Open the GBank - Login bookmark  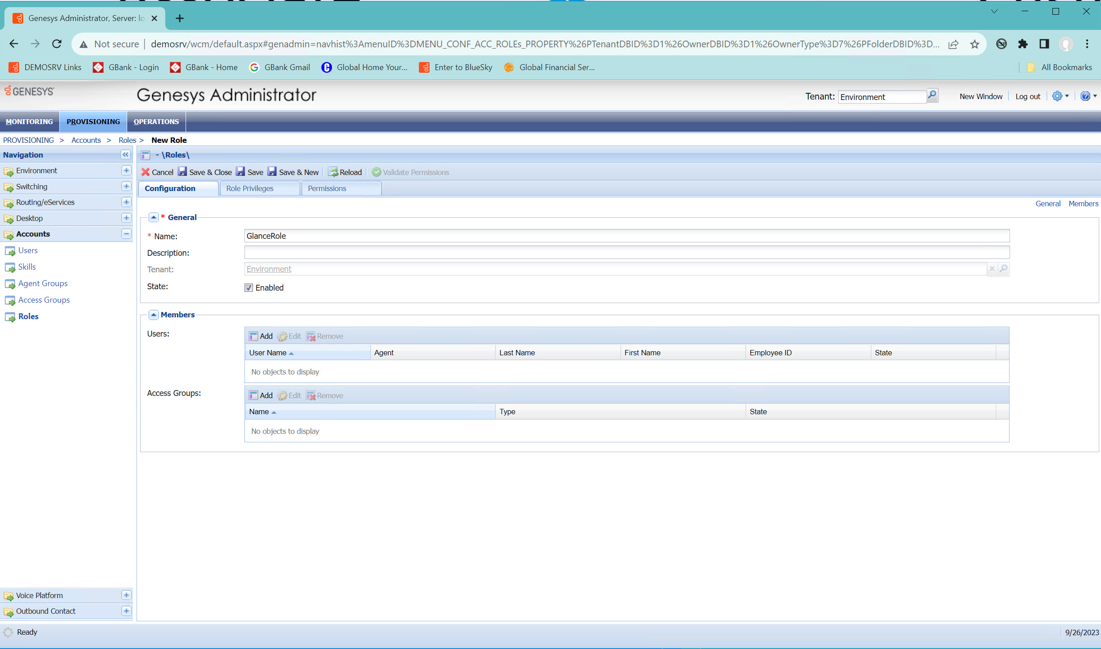[126, 67]
